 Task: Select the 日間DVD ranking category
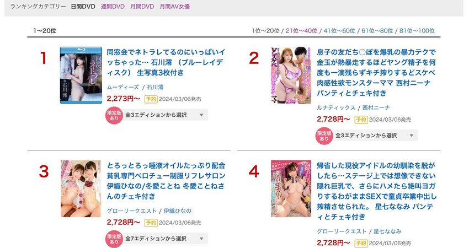point(83,7)
